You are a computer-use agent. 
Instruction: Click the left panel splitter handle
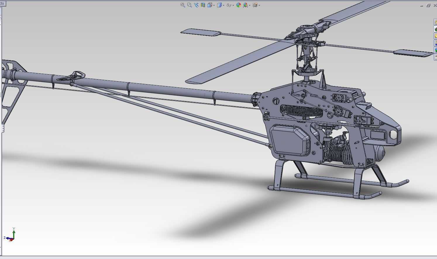click(3, 128)
